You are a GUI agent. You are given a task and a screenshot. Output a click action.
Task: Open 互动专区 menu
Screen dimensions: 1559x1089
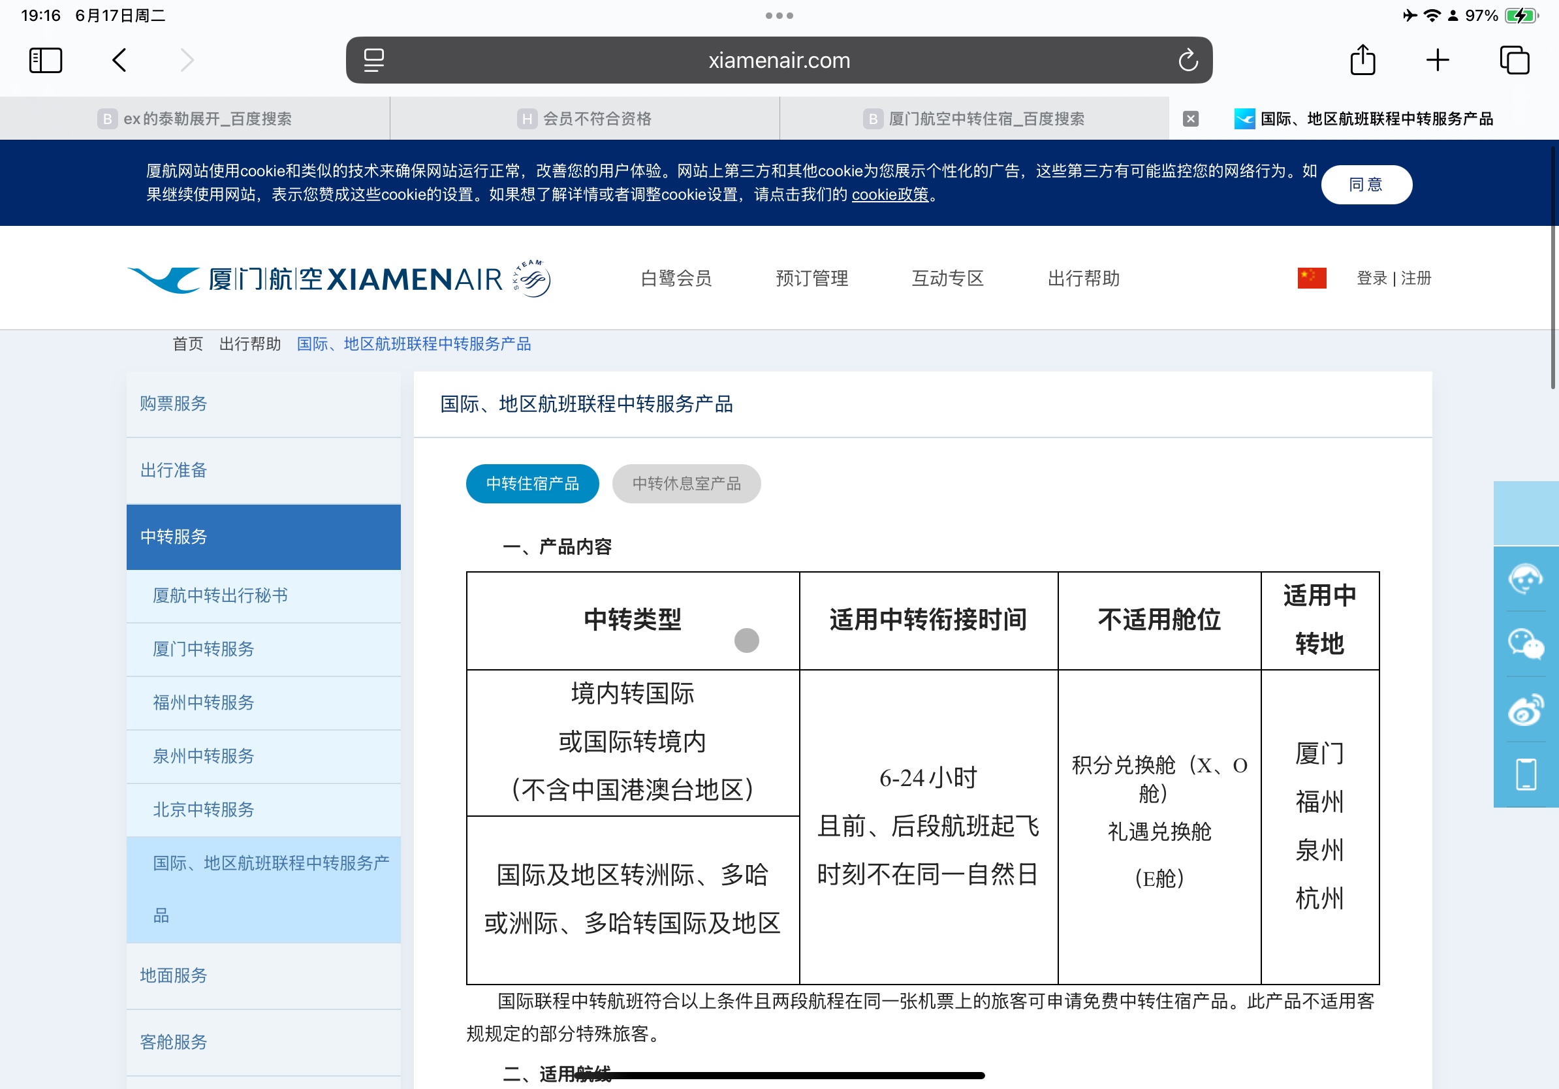947,278
